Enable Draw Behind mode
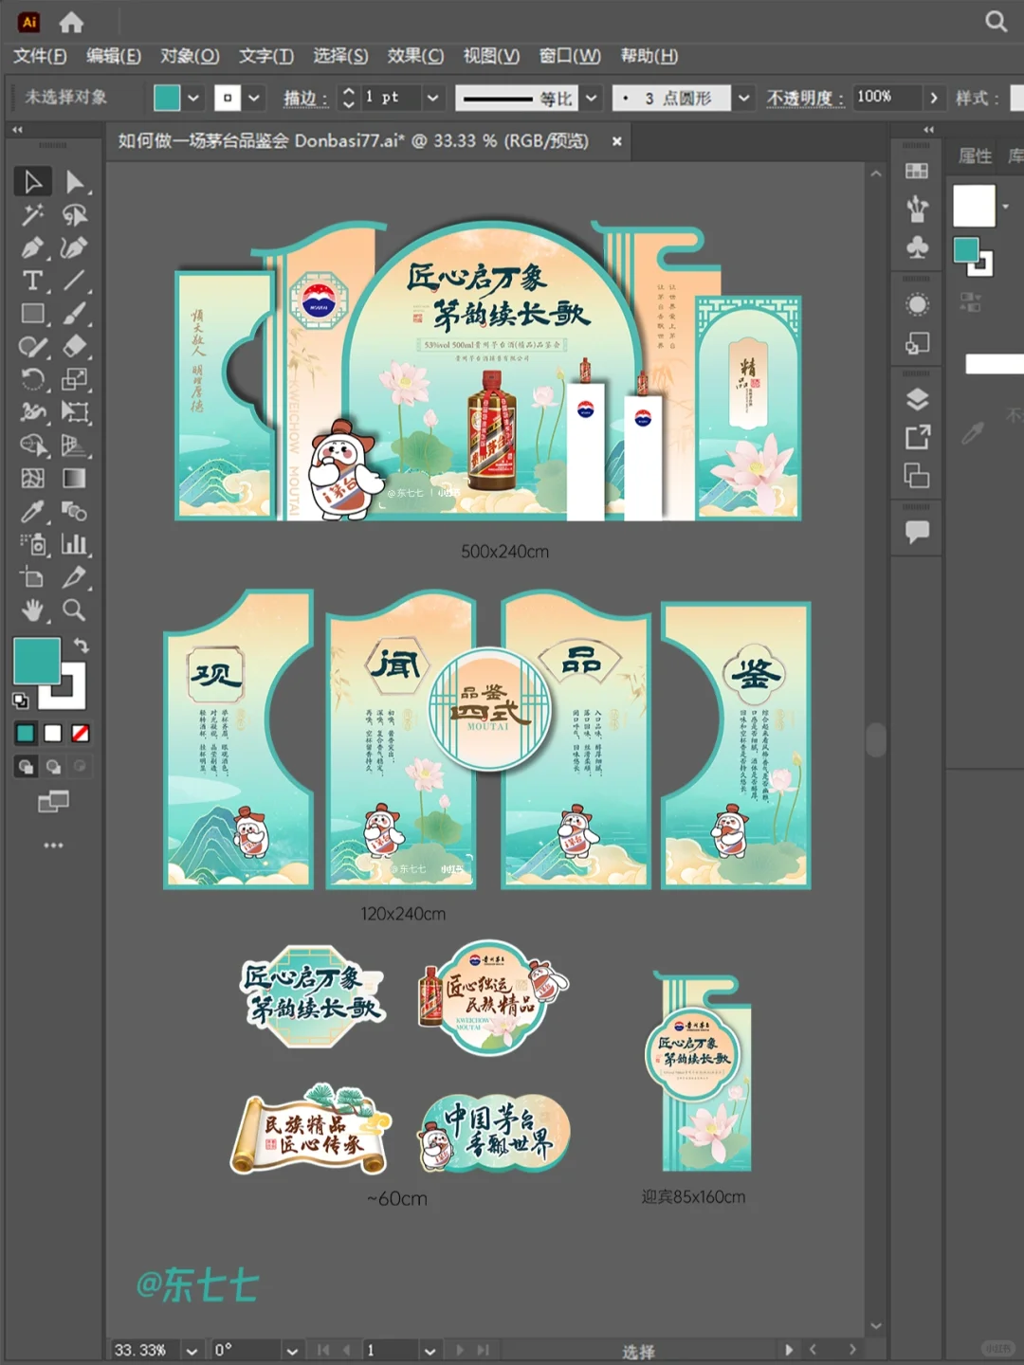 (54, 767)
